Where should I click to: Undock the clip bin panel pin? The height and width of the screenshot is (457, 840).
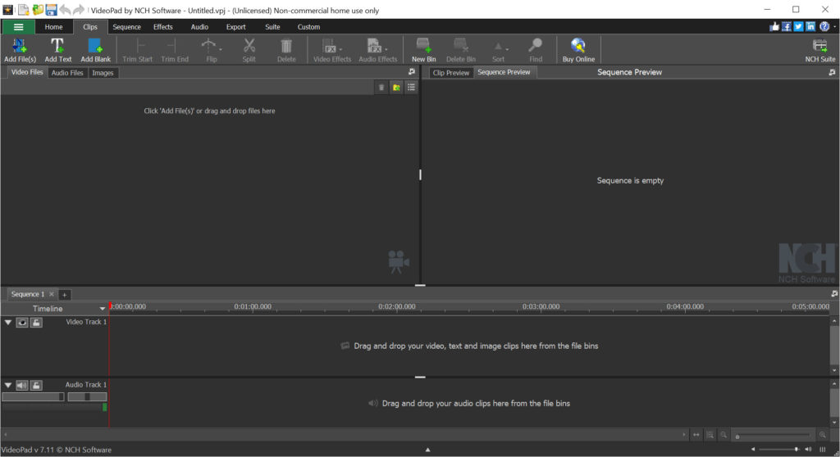[412, 72]
